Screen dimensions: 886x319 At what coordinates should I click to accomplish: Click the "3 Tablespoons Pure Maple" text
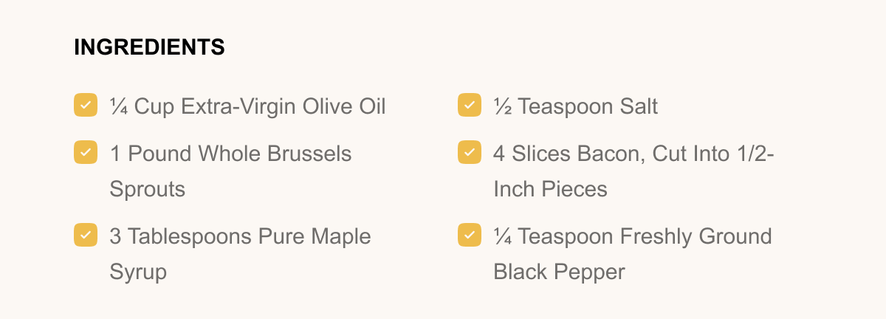coord(240,236)
